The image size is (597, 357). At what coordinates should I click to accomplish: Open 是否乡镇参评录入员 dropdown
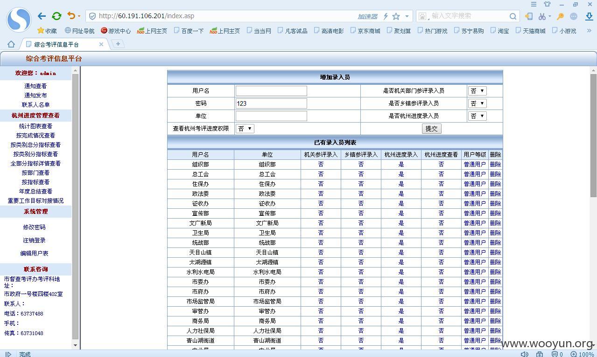477,103
